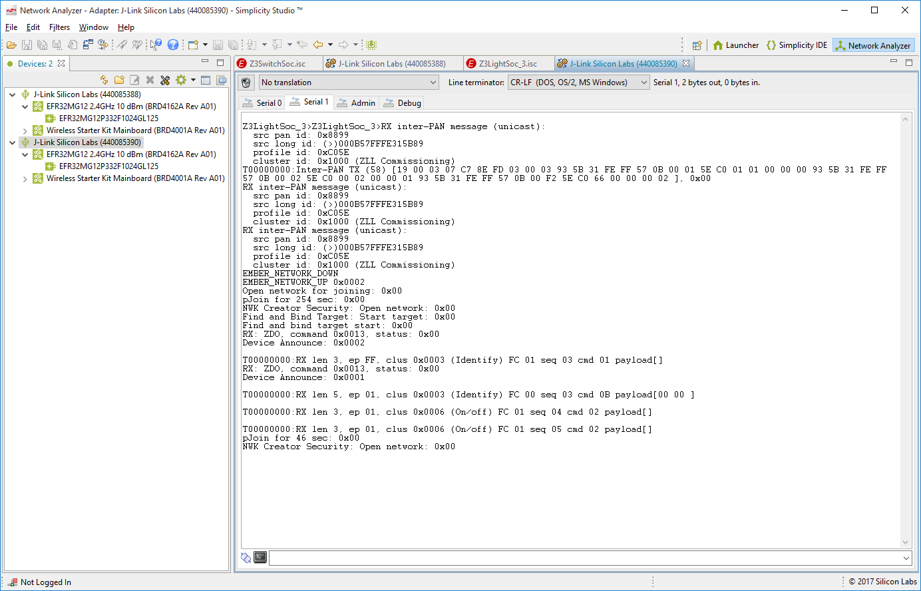Image resolution: width=921 pixels, height=591 pixels.
Task: Click the green gear icon in Devices panel
Action: tap(181, 80)
